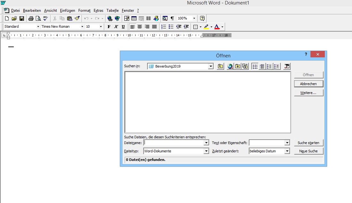This screenshot has width=352, height=203.
Task: Click the Suche starten button
Action: click(309, 143)
